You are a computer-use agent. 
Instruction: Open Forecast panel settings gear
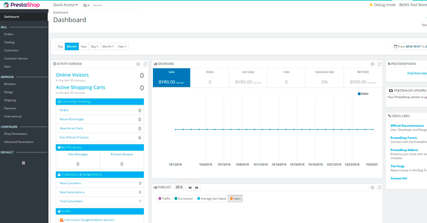(x=372, y=187)
